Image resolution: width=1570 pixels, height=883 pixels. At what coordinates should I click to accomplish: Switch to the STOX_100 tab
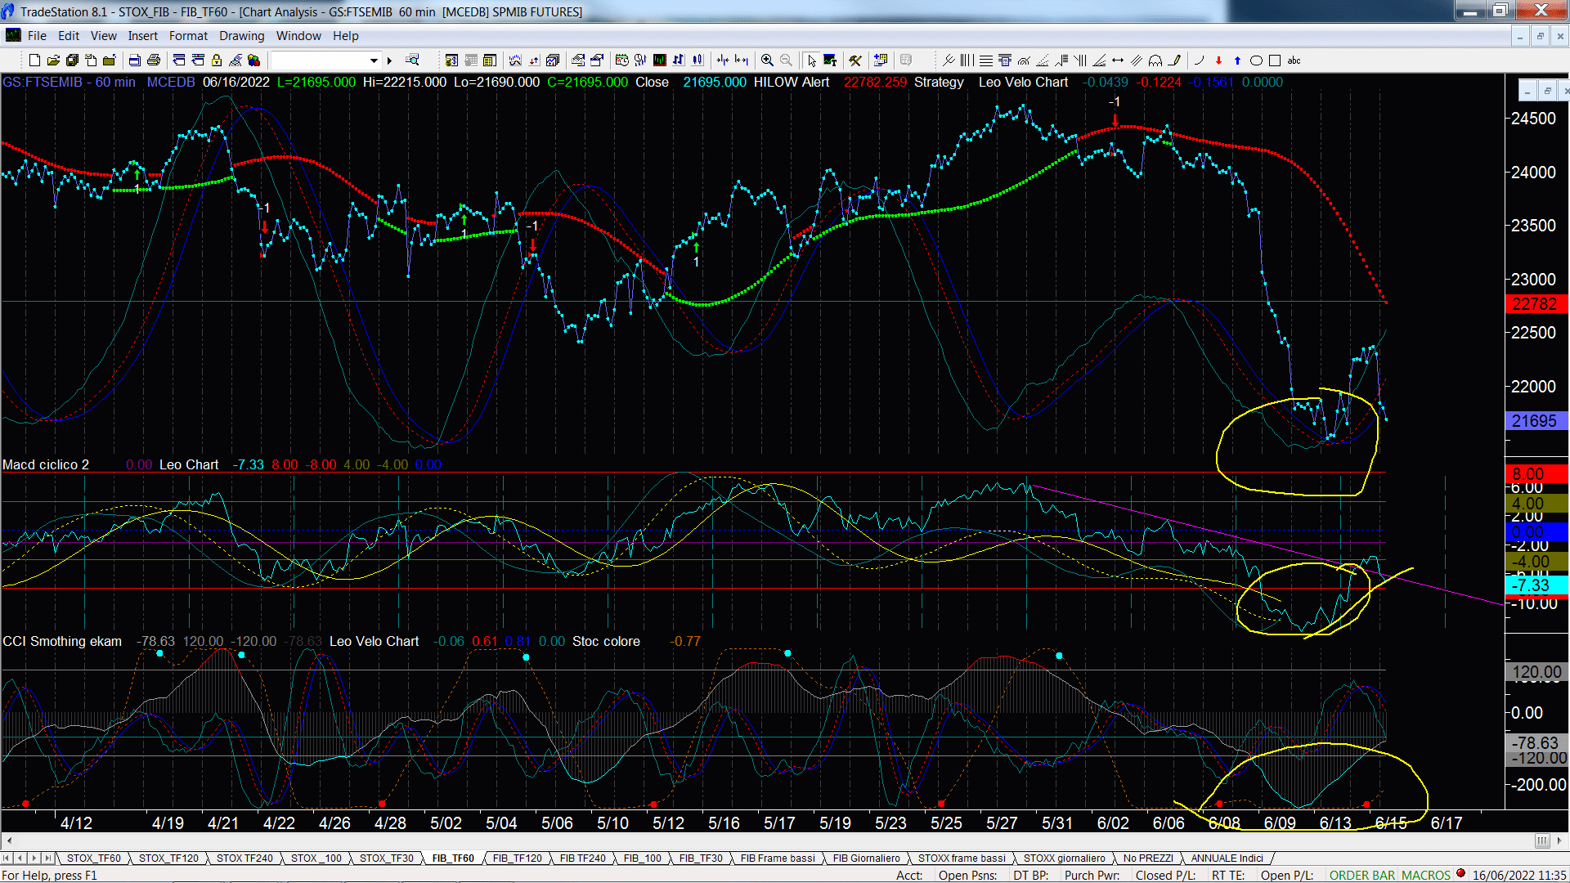pos(316,858)
